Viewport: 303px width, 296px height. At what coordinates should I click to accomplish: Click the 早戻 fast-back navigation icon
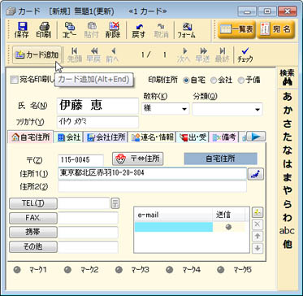(x=94, y=55)
